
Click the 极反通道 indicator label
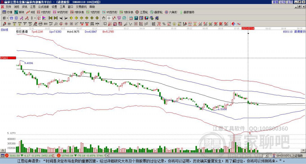(x=22, y=31)
